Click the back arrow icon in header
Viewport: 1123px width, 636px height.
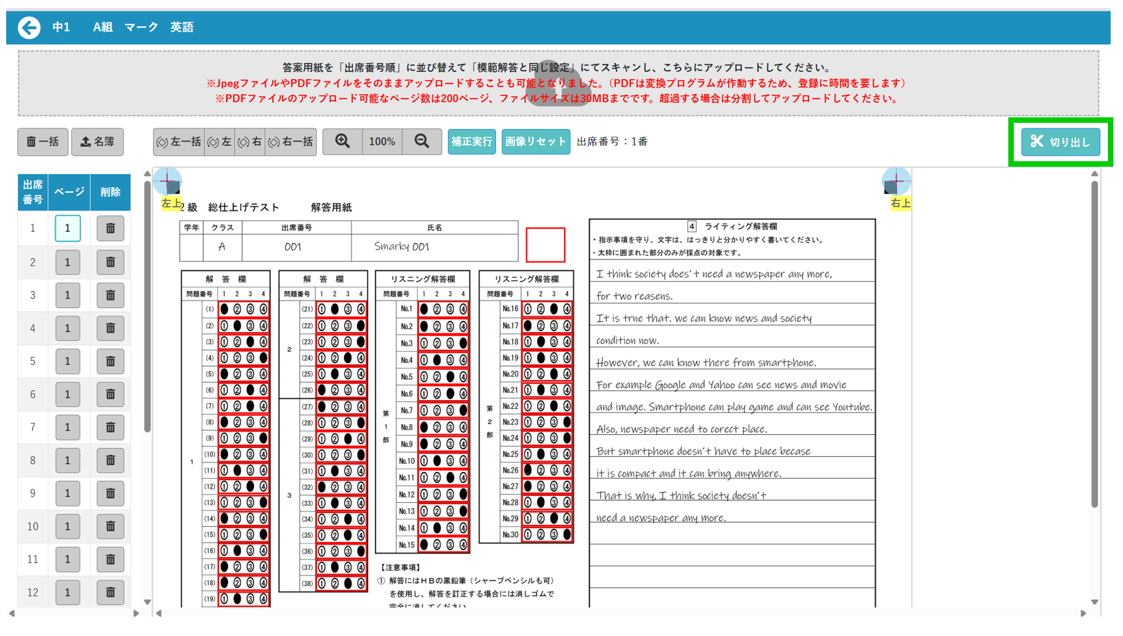pyautogui.click(x=29, y=27)
